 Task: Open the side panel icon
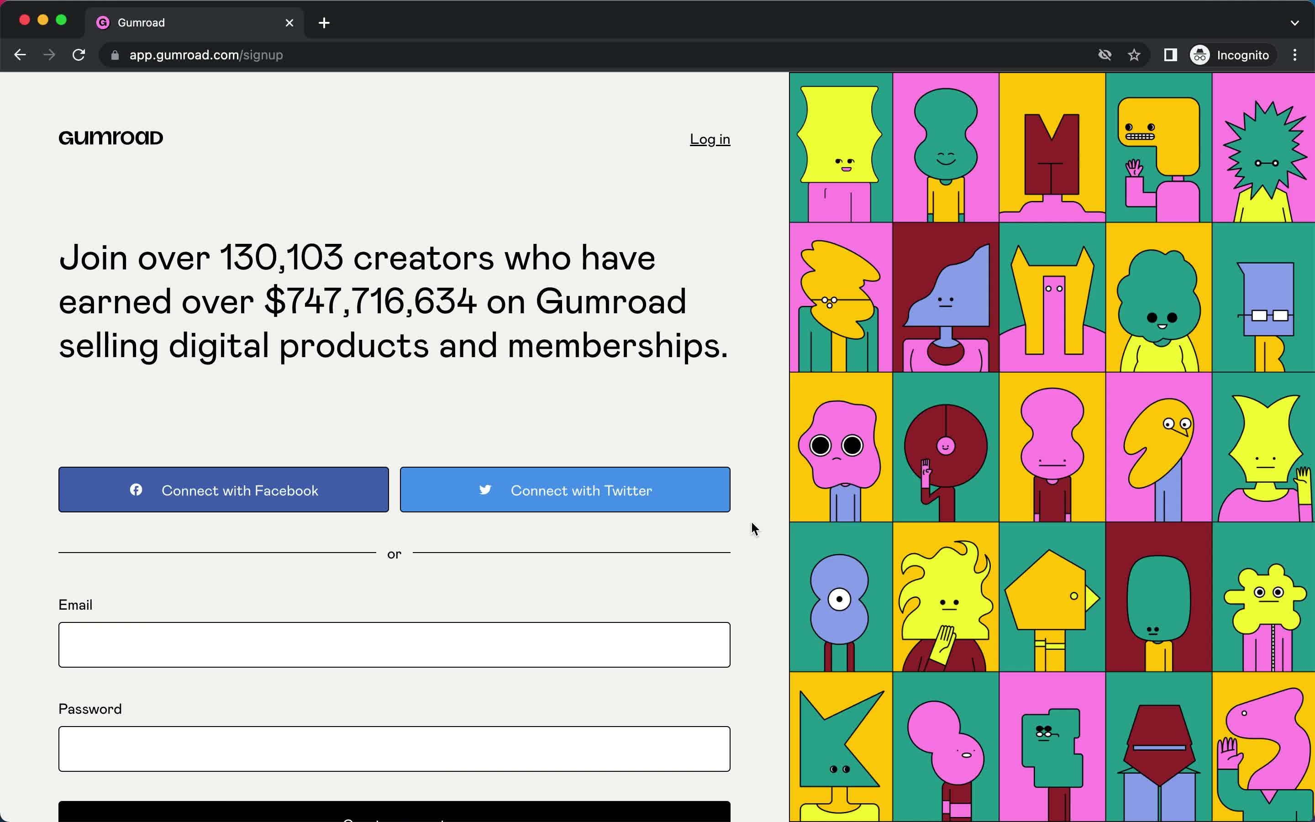(x=1170, y=55)
